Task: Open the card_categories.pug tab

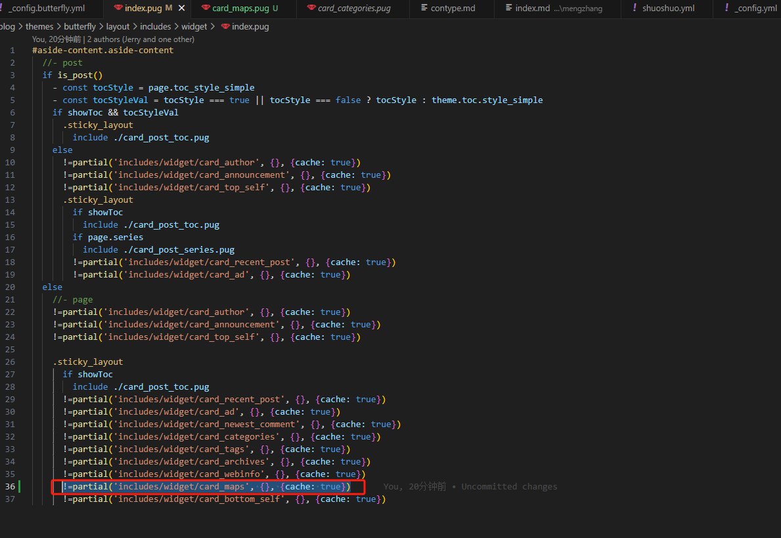Action: [354, 9]
